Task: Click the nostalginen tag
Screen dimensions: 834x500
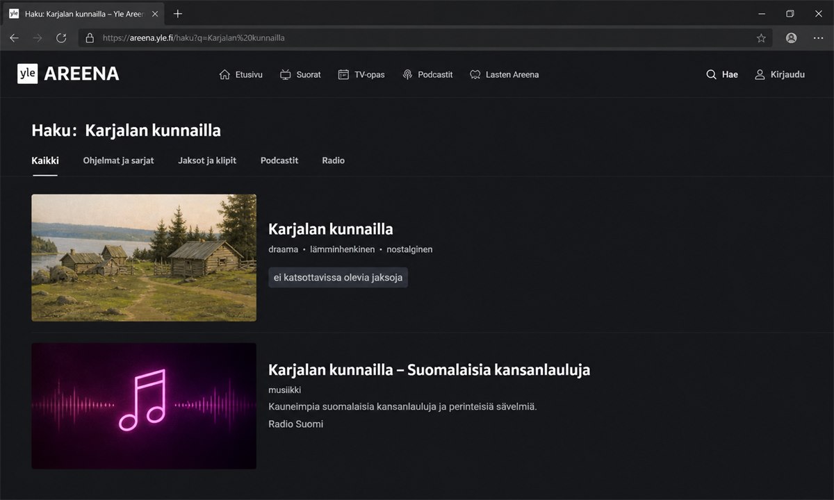Action: click(x=409, y=249)
